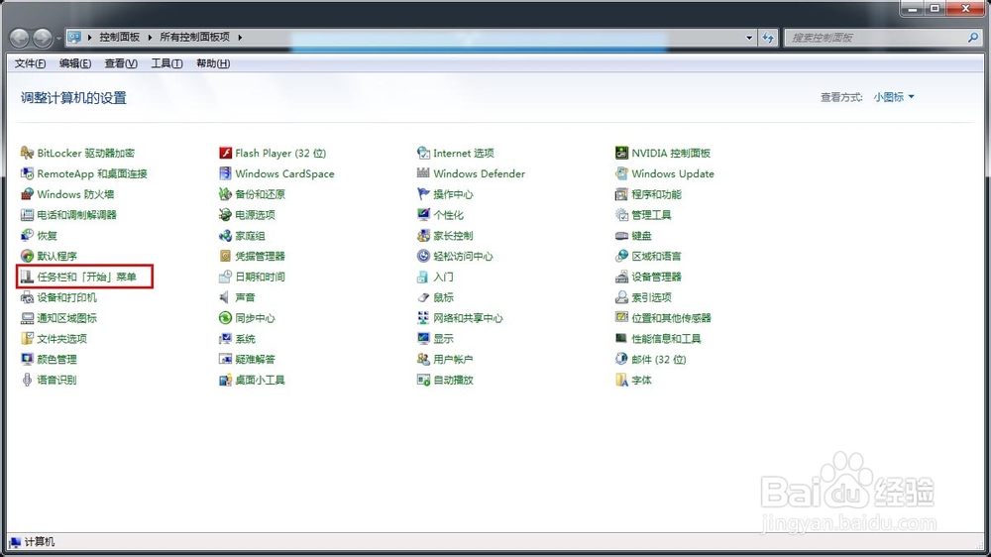
Task: Expand the address bar history dropdown
Action: [749, 38]
